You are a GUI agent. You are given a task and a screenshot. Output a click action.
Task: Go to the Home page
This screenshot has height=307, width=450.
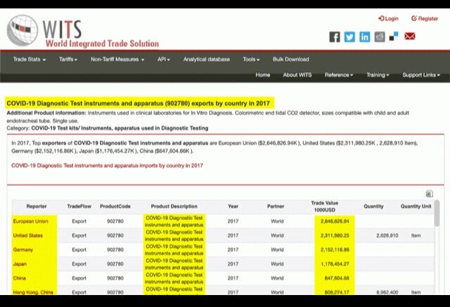(x=262, y=74)
